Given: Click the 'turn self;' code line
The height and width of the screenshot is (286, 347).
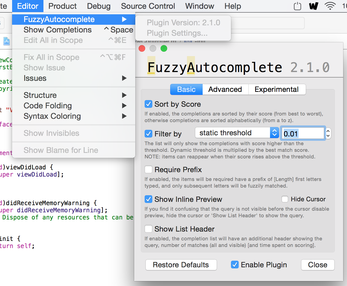Looking at the screenshot, I should pos(17,246).
